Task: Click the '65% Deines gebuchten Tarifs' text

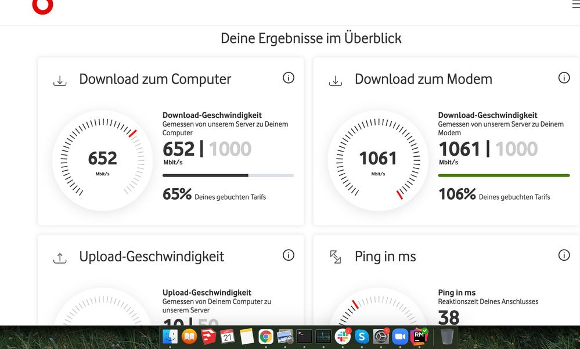Action: click(x=214, y=195)
